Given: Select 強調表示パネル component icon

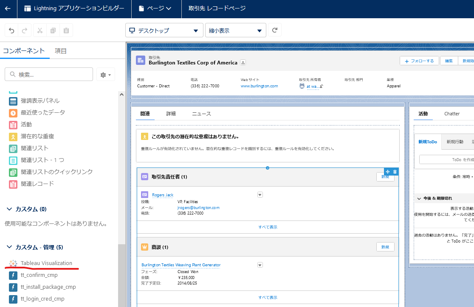Looking at the screenshot, I should point(13,101).
